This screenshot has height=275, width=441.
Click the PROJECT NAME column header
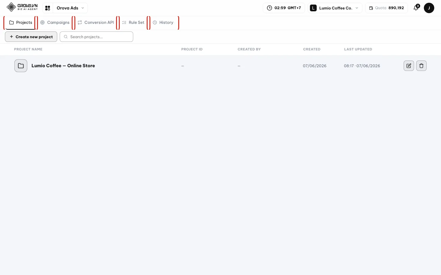tap(28, 49)
